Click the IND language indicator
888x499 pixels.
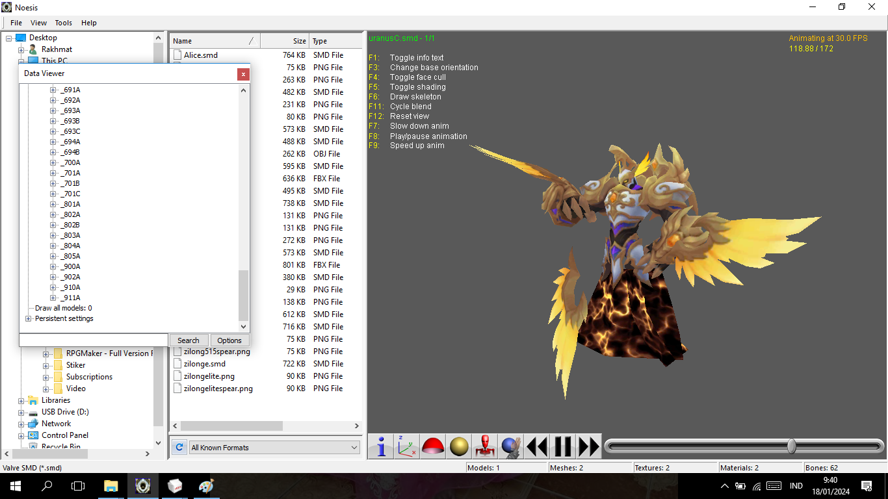click(796, 486)
